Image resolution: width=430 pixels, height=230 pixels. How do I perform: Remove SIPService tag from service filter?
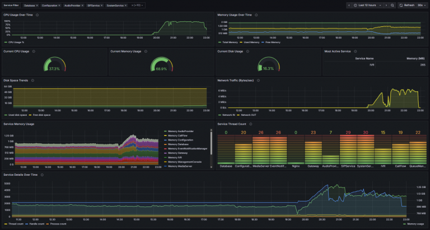[x=102, y=6]
